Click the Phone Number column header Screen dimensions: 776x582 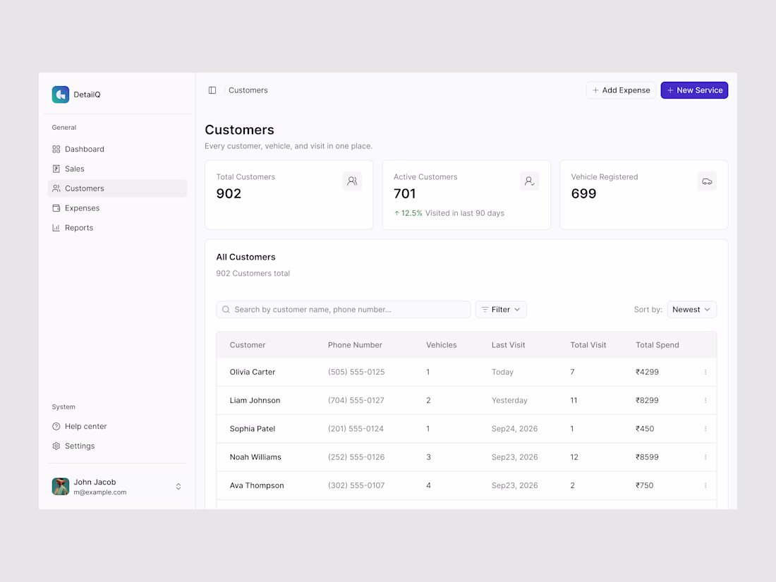click(x=355, y=345)
